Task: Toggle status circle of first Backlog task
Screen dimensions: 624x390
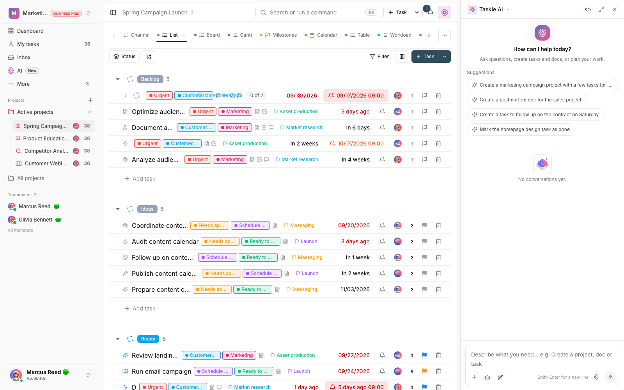Action: click(136, 96)
